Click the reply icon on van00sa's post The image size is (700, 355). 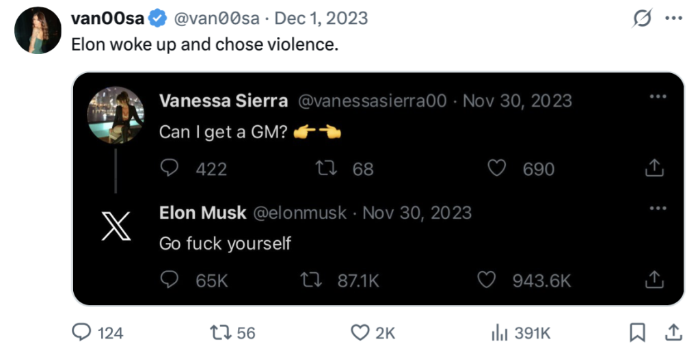[x=82, y=332]
